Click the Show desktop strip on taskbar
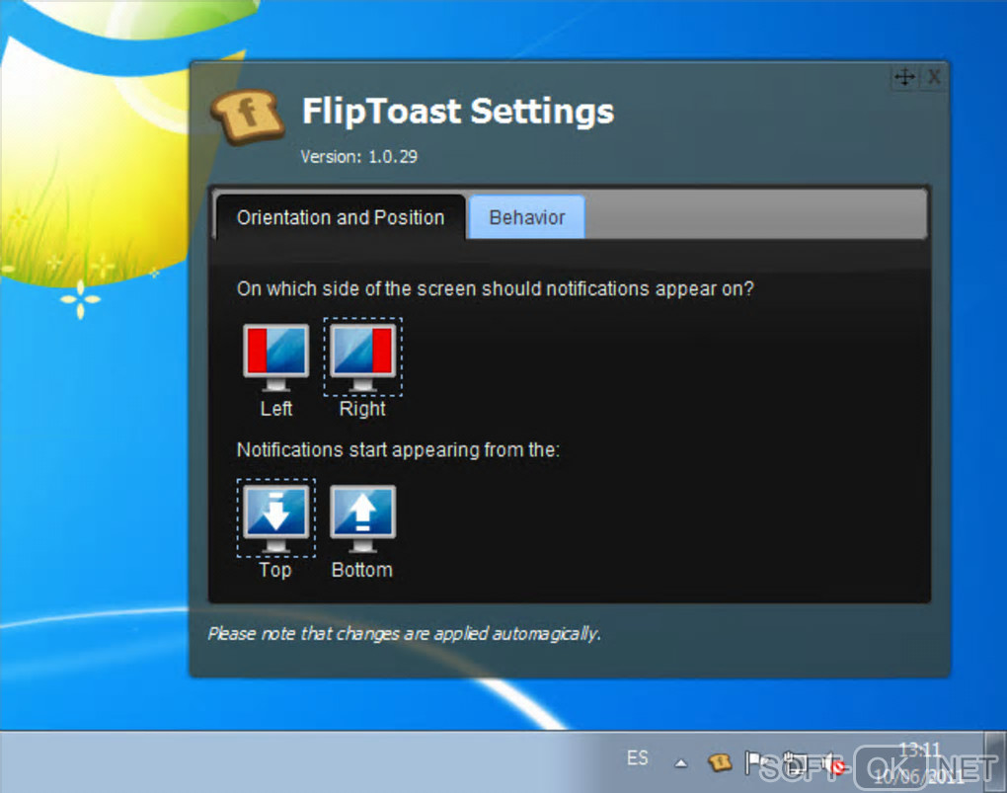The image size is (1007, 793). 996,762
